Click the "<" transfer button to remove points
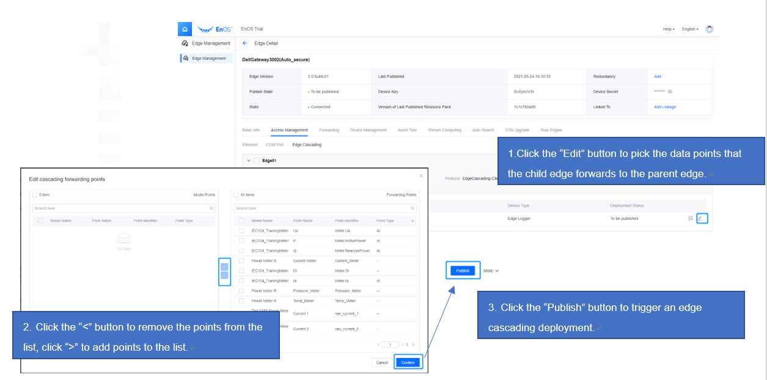The height and width of the screenshot is (380, 767). (224, 276)
